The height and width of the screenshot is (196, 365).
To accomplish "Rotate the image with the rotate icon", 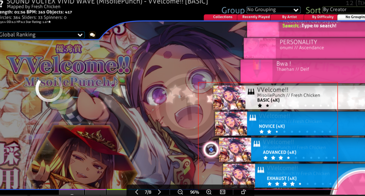I will click(x=243, y=192).
